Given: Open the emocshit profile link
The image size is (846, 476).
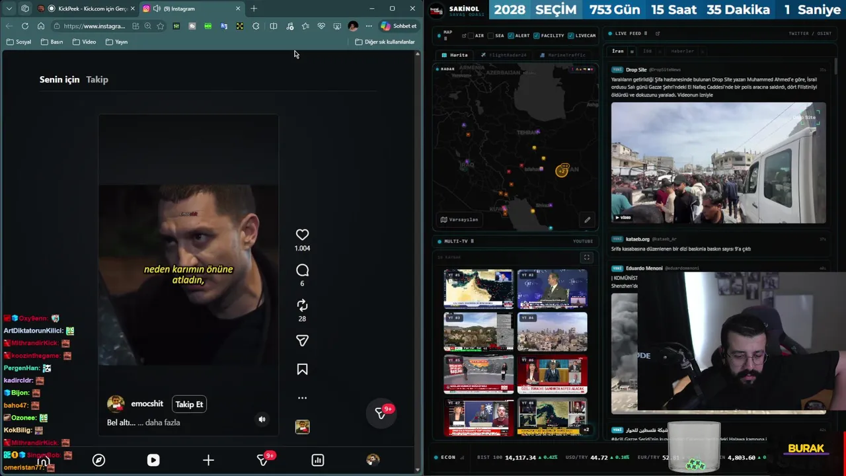Looking at the screenshot, I should [147, 404].
